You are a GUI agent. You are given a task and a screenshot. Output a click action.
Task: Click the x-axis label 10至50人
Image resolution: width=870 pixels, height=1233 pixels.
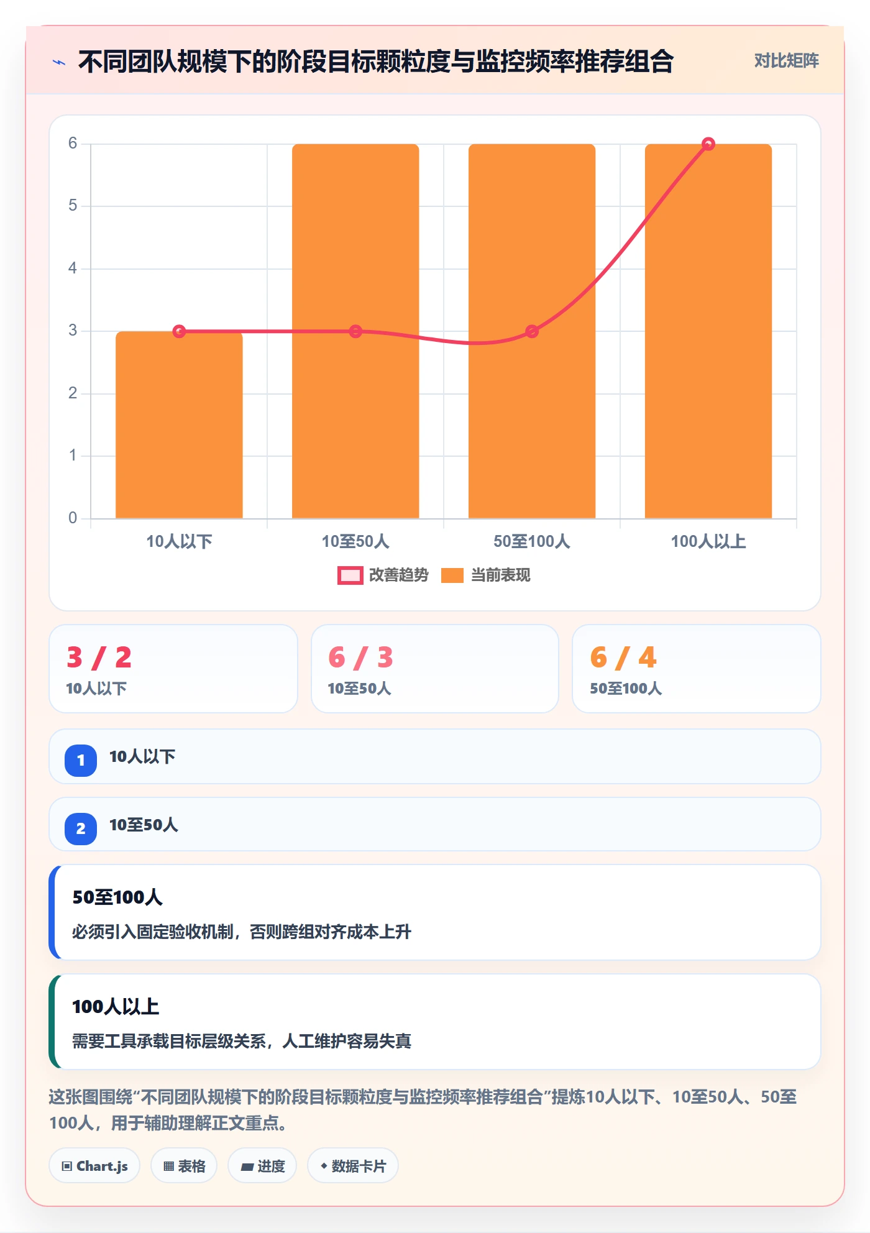(x=355, y=541)
